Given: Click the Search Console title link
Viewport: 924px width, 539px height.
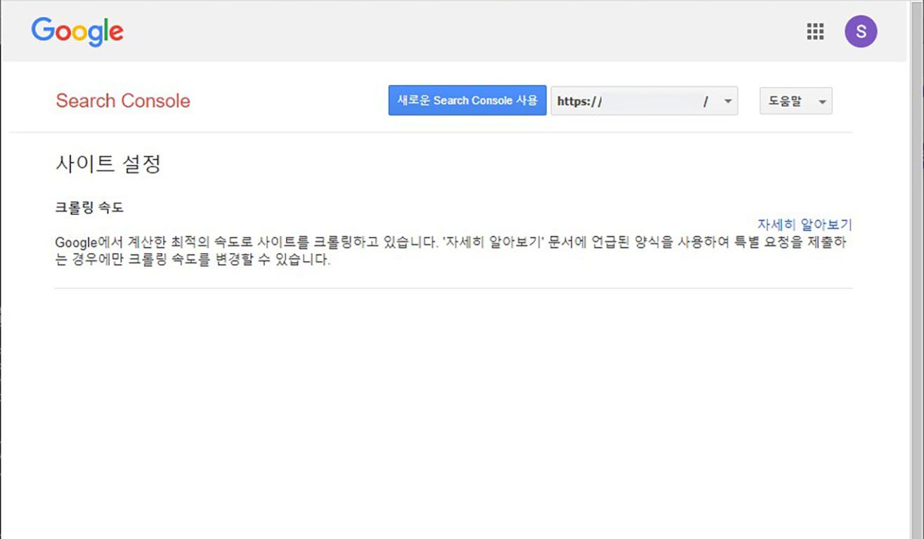Looking at the screenshot, I should [123, 101].
